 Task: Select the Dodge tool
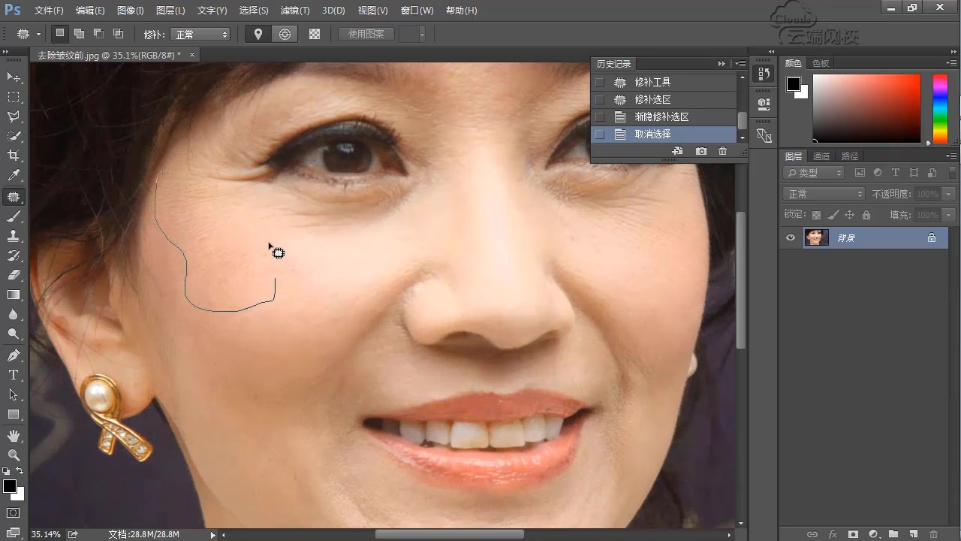click(14, 334)
